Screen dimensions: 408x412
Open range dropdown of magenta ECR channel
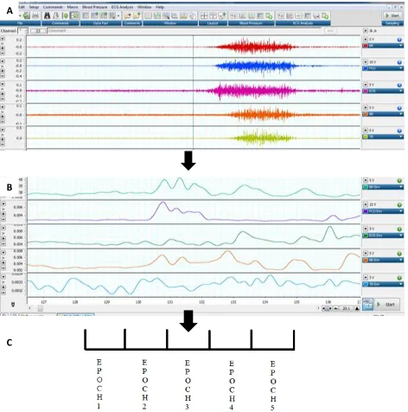366,85
